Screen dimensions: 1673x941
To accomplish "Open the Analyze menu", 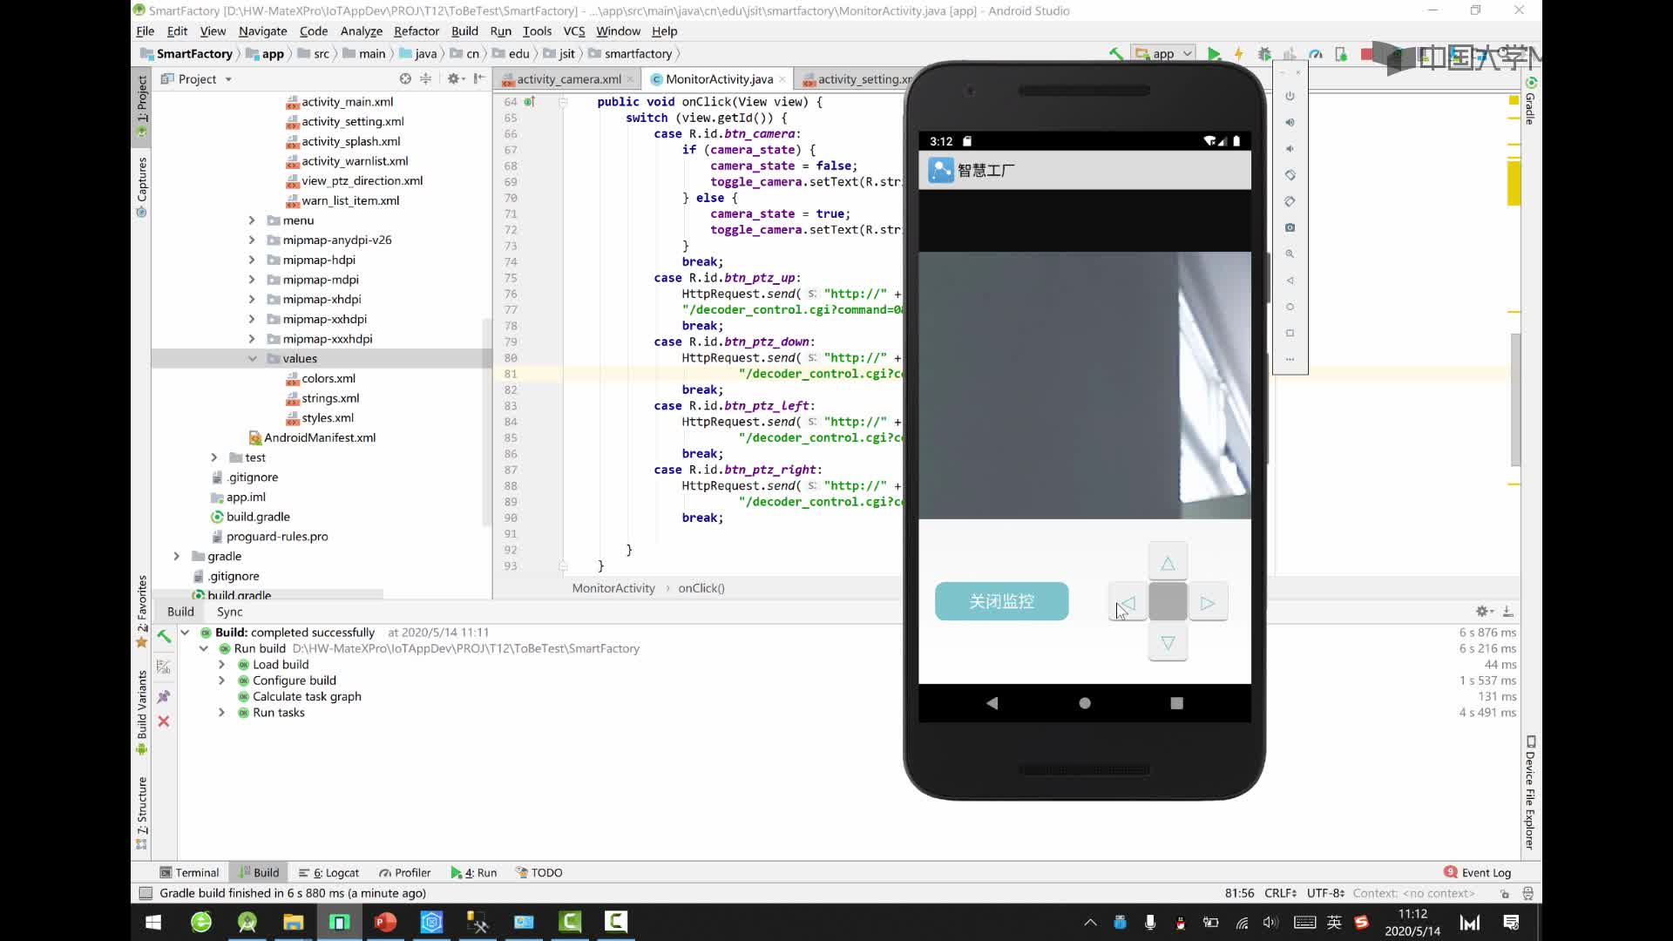I will click(x=362, y=30).
